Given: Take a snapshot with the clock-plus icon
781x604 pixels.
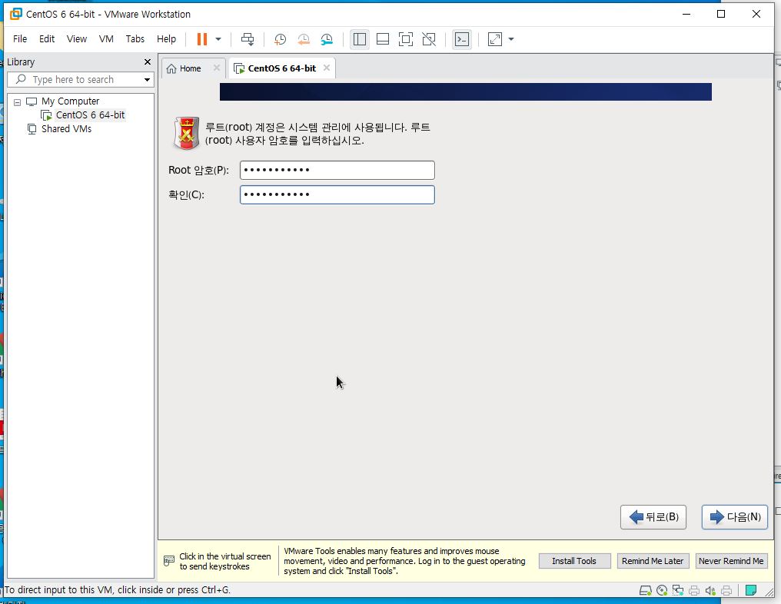Looking at the screenshot, I should point(280,39).
